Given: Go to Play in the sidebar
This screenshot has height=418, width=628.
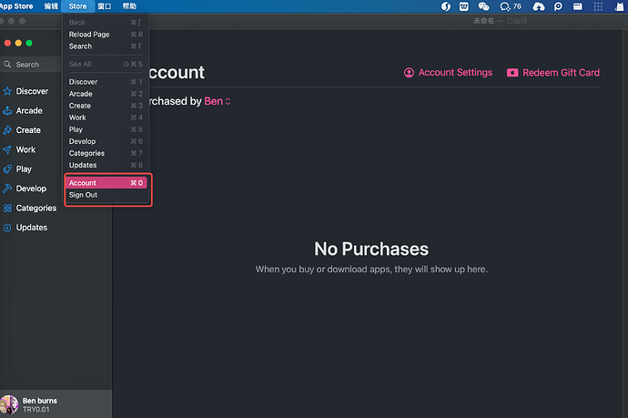Looking at the screenshot, I should point(24,169).
